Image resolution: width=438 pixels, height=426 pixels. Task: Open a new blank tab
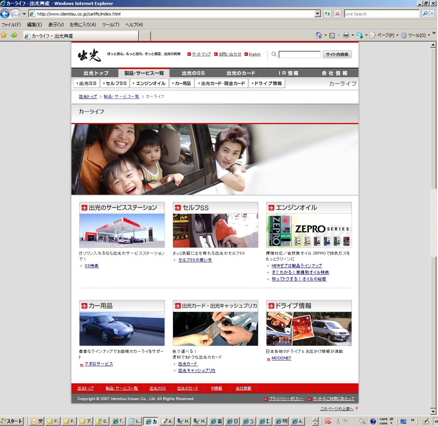pyautogui.click(x=145, y=36)
